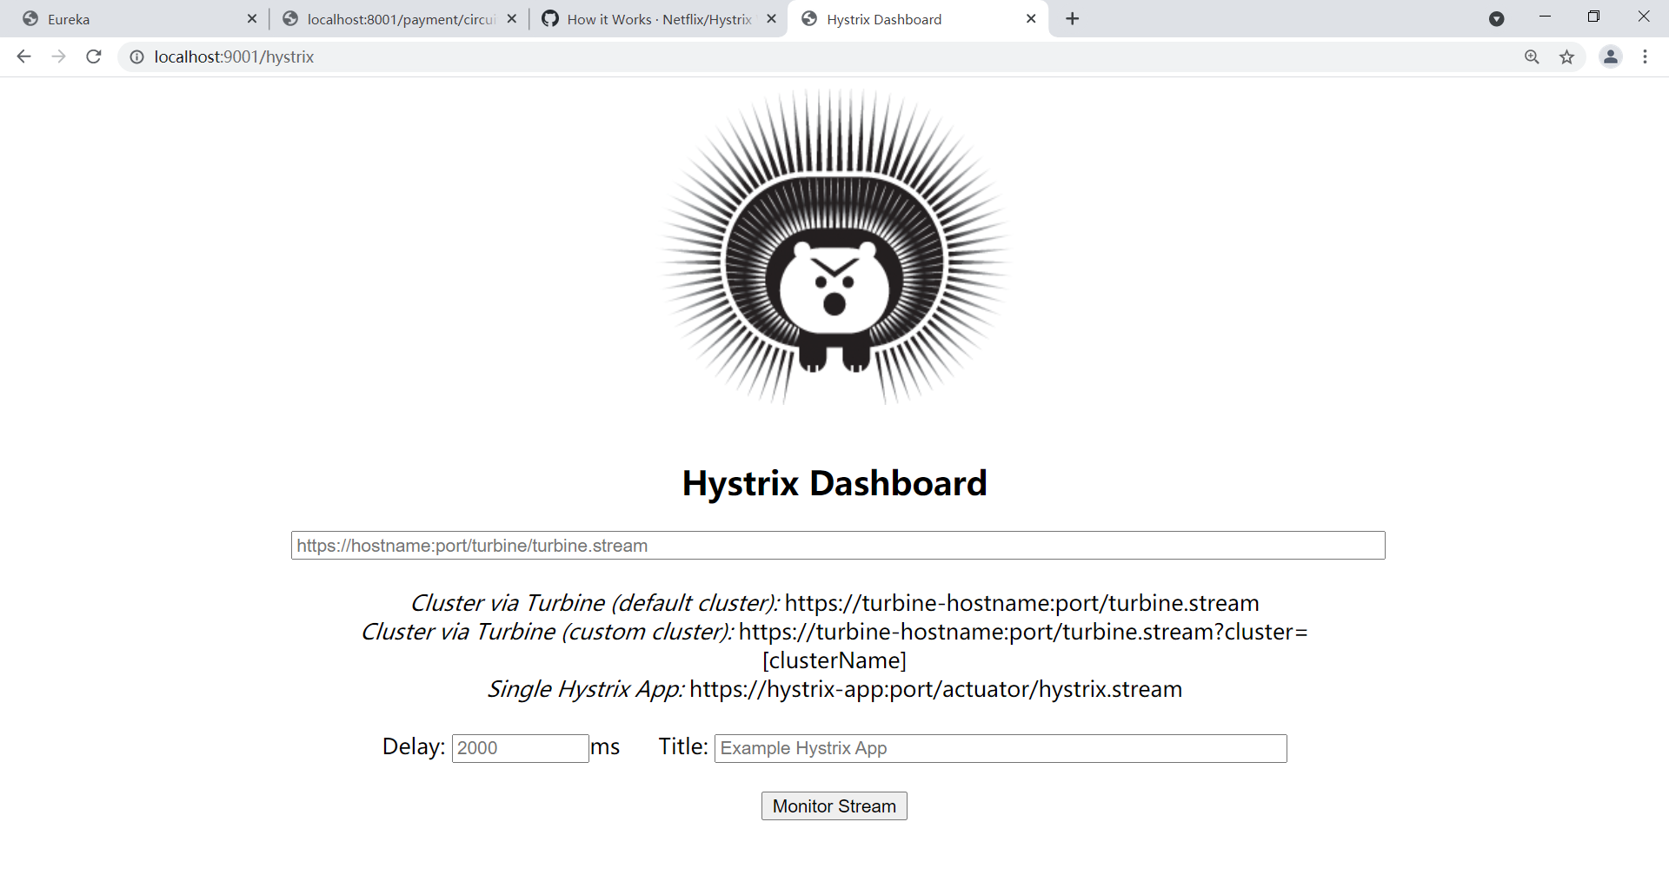
Task: Switch to the localhost:8001/payment tab
Action: 399,19
